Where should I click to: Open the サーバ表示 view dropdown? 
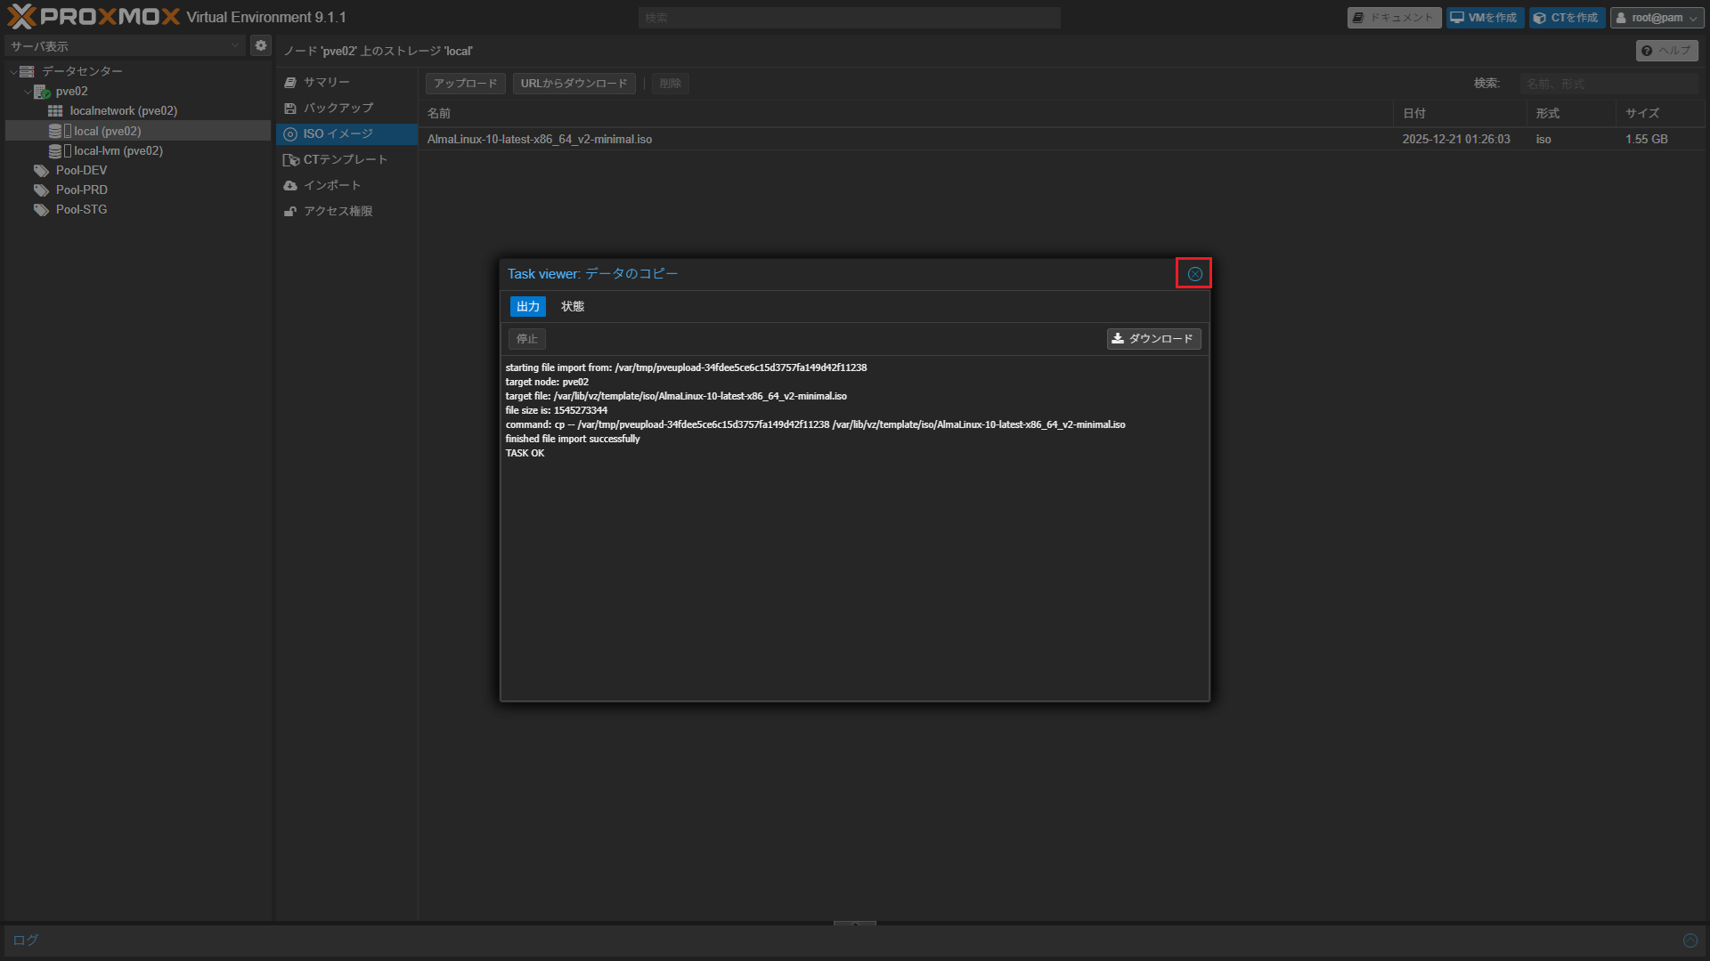coord(125,45)
